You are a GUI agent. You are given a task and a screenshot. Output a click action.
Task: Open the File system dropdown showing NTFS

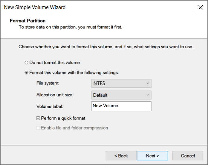[x=121, y=83]
